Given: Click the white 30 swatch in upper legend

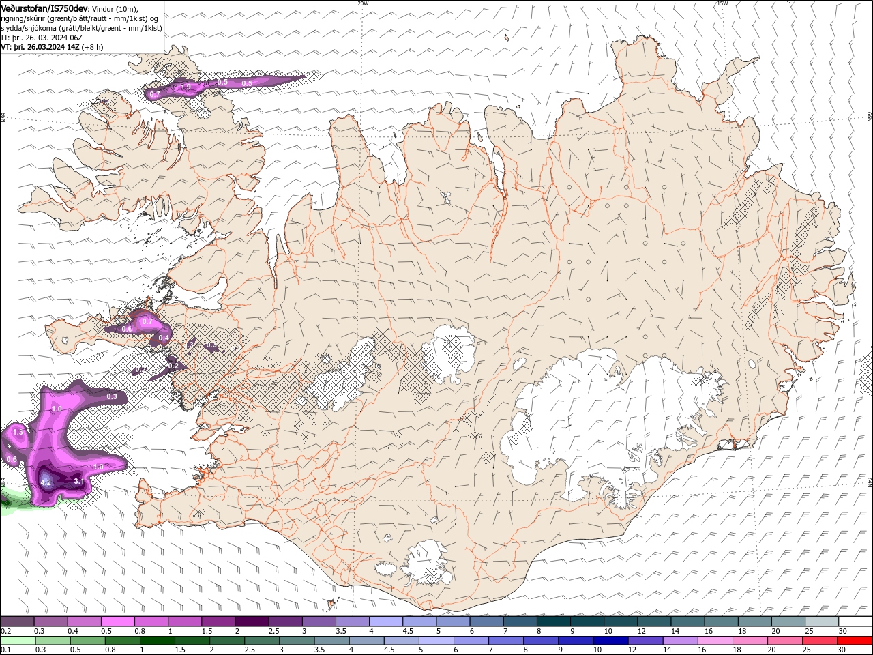Looking at the screenshot, I should tap(855, 622).
